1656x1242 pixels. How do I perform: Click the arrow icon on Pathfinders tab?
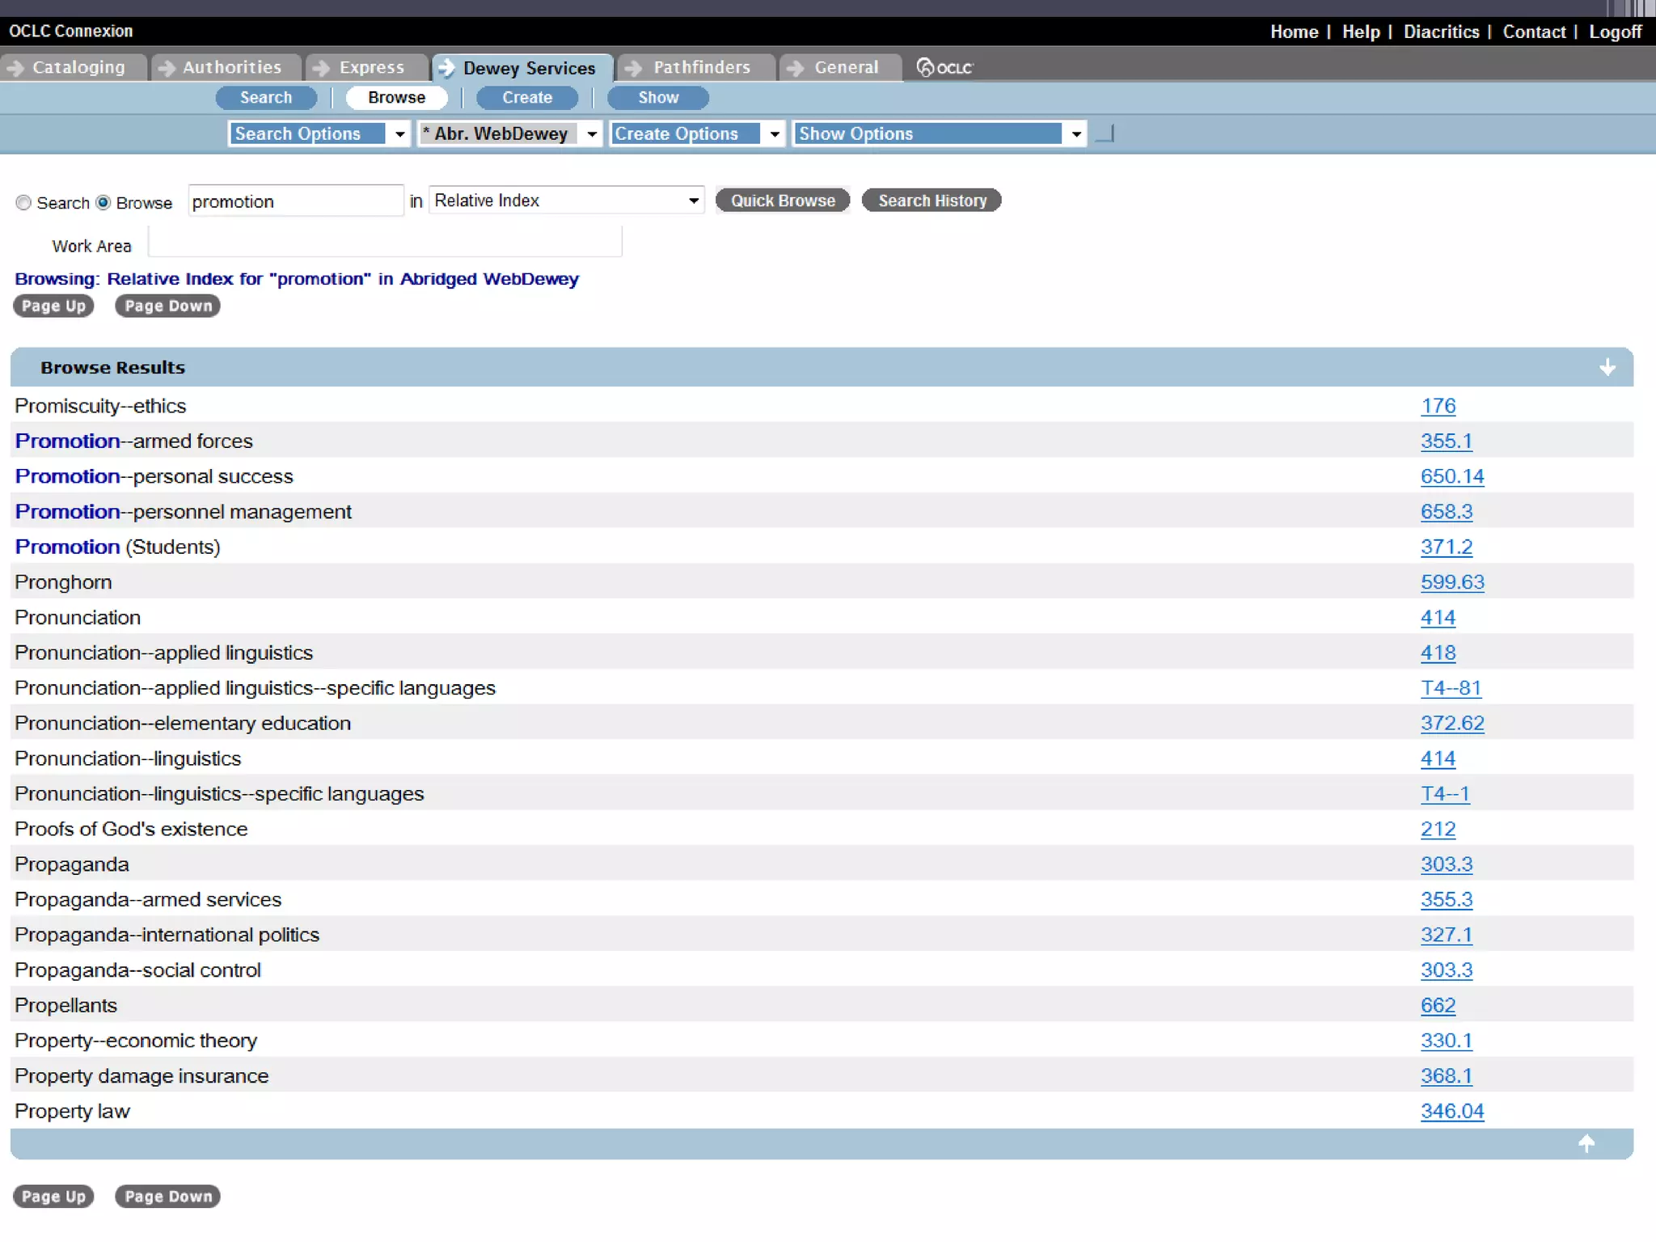[x=634, y=68]
